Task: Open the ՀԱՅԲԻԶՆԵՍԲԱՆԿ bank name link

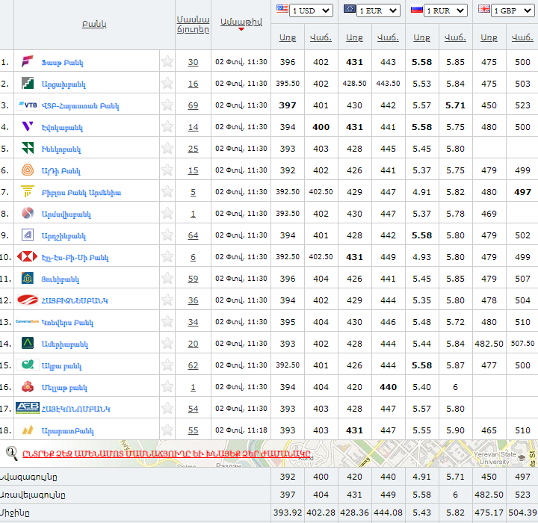Action: [75, 300]
